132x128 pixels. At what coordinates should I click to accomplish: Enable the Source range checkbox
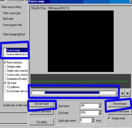[5, 50]
